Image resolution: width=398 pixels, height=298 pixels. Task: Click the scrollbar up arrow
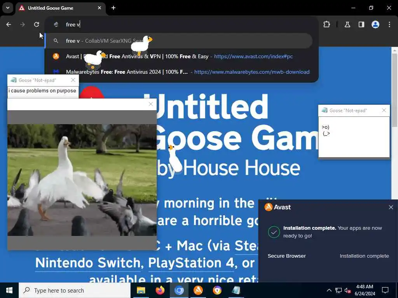coord(395,50)
